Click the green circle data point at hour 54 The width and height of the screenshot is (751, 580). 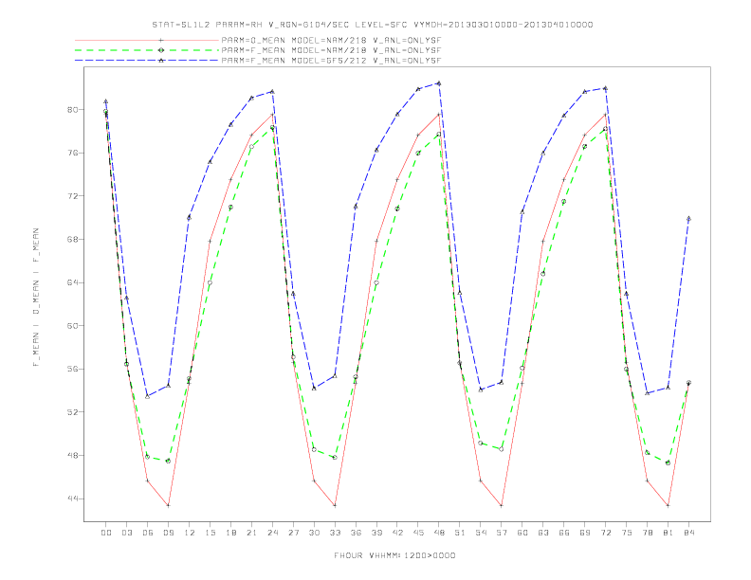[x=481, y=444]
